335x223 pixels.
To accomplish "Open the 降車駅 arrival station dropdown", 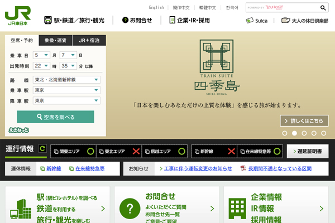I will [x=66, y=100].
